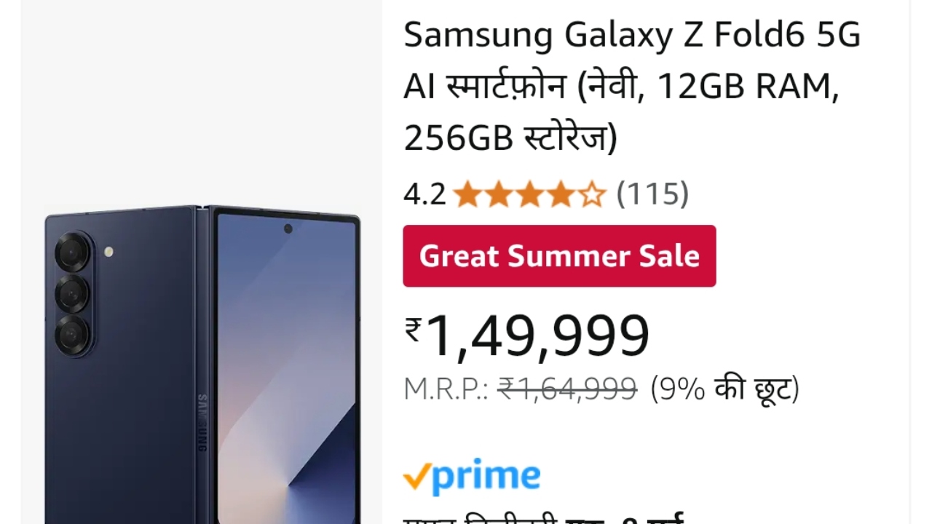932x524 pixels.
Task: Tap the Prime logo
Action: (472, 477)
